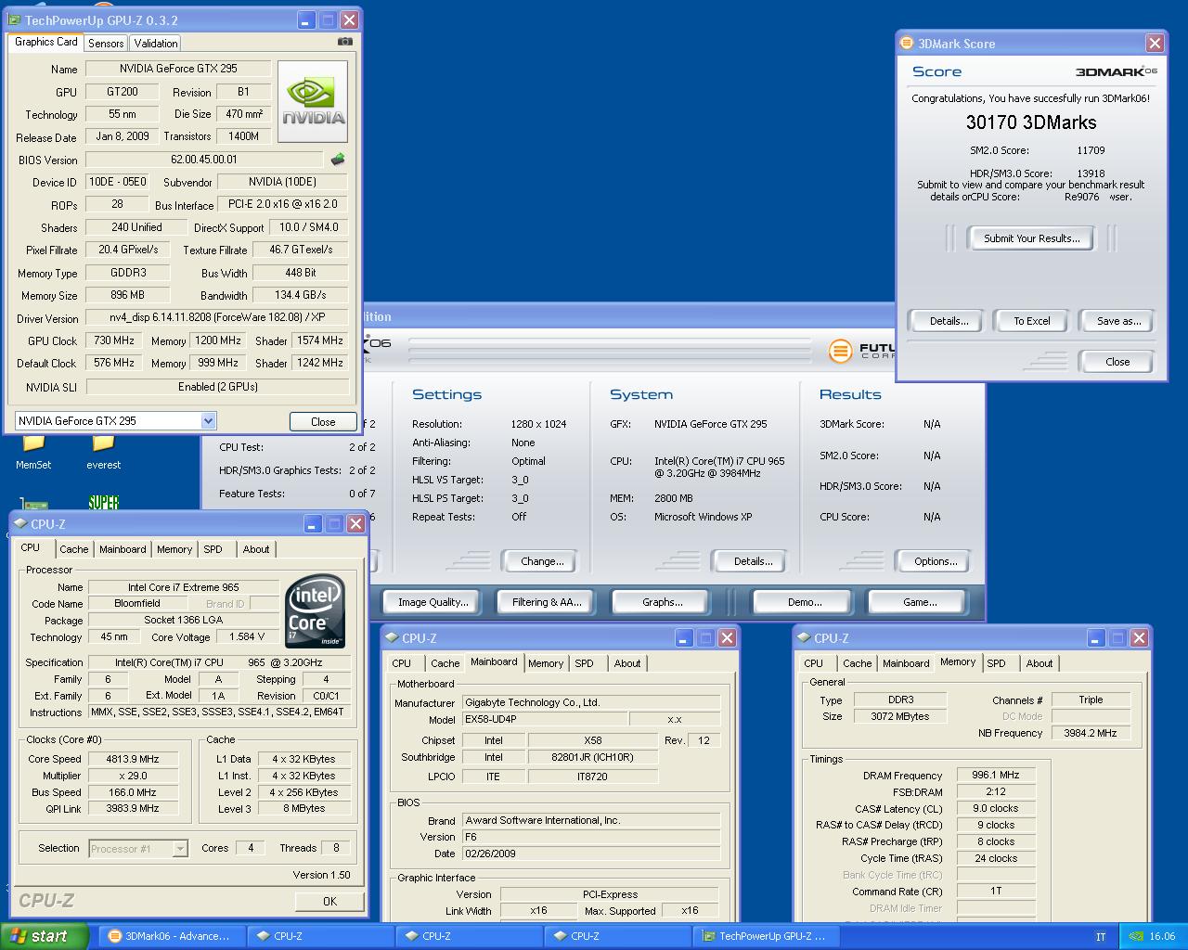The width and height of the screenshot is (1188, 950).
Task: Click the Demo... button
Action: click(x=805, y=602)
